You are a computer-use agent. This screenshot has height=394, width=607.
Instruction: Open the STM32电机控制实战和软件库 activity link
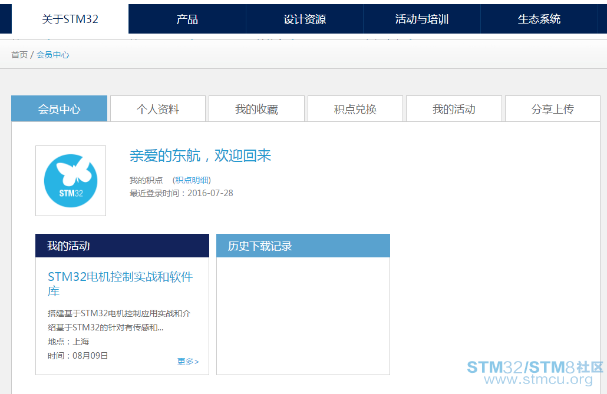pyautogui.click(x=120, y=284)
